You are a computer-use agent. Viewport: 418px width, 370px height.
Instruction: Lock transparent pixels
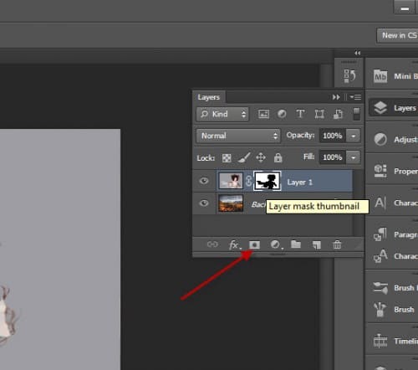(x=227, y=158)
